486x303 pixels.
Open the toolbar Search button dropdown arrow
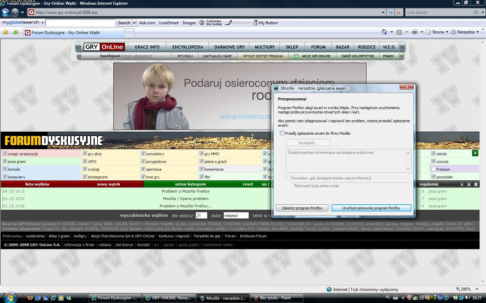(134, 23)
